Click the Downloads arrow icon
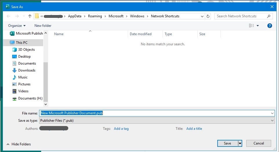Image resolution: width=279 pixels, height=152 pixels. pos(14,70)
